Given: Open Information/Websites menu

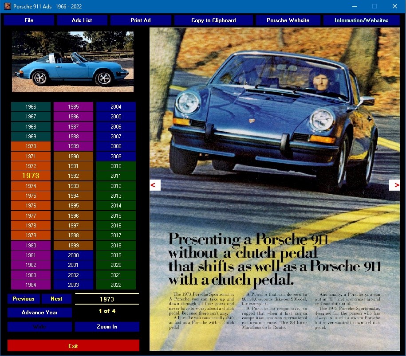Looking at the screenshot, I should 362,20.
